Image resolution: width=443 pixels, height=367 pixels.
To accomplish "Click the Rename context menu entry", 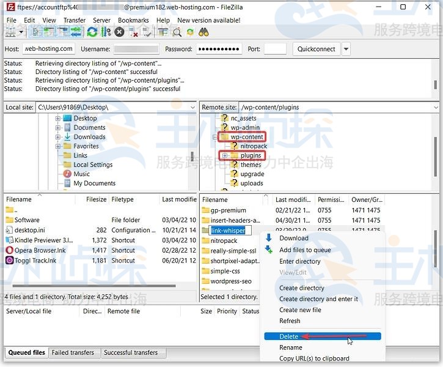I will tap(291, 347).
